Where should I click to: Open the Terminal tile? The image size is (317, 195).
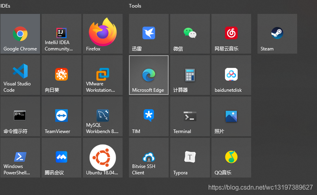[190, 116]
